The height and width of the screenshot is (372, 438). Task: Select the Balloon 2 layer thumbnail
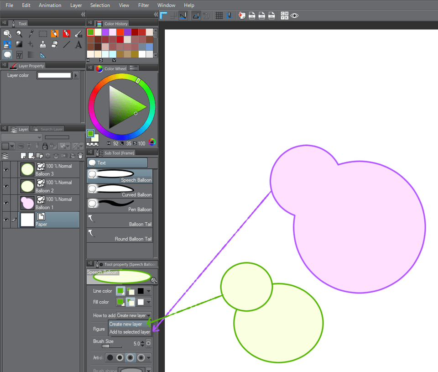[x=27, y=186]
